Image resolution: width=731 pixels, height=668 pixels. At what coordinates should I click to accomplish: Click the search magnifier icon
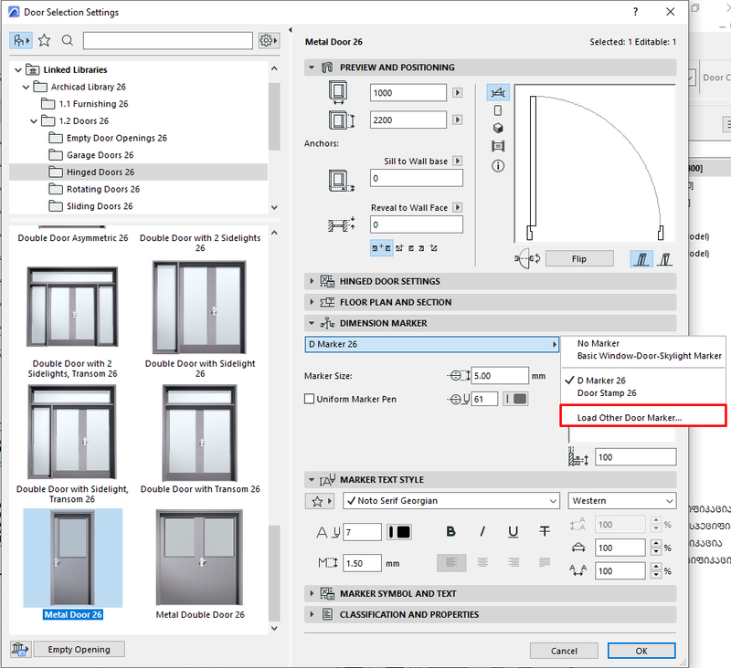(68, 41)
